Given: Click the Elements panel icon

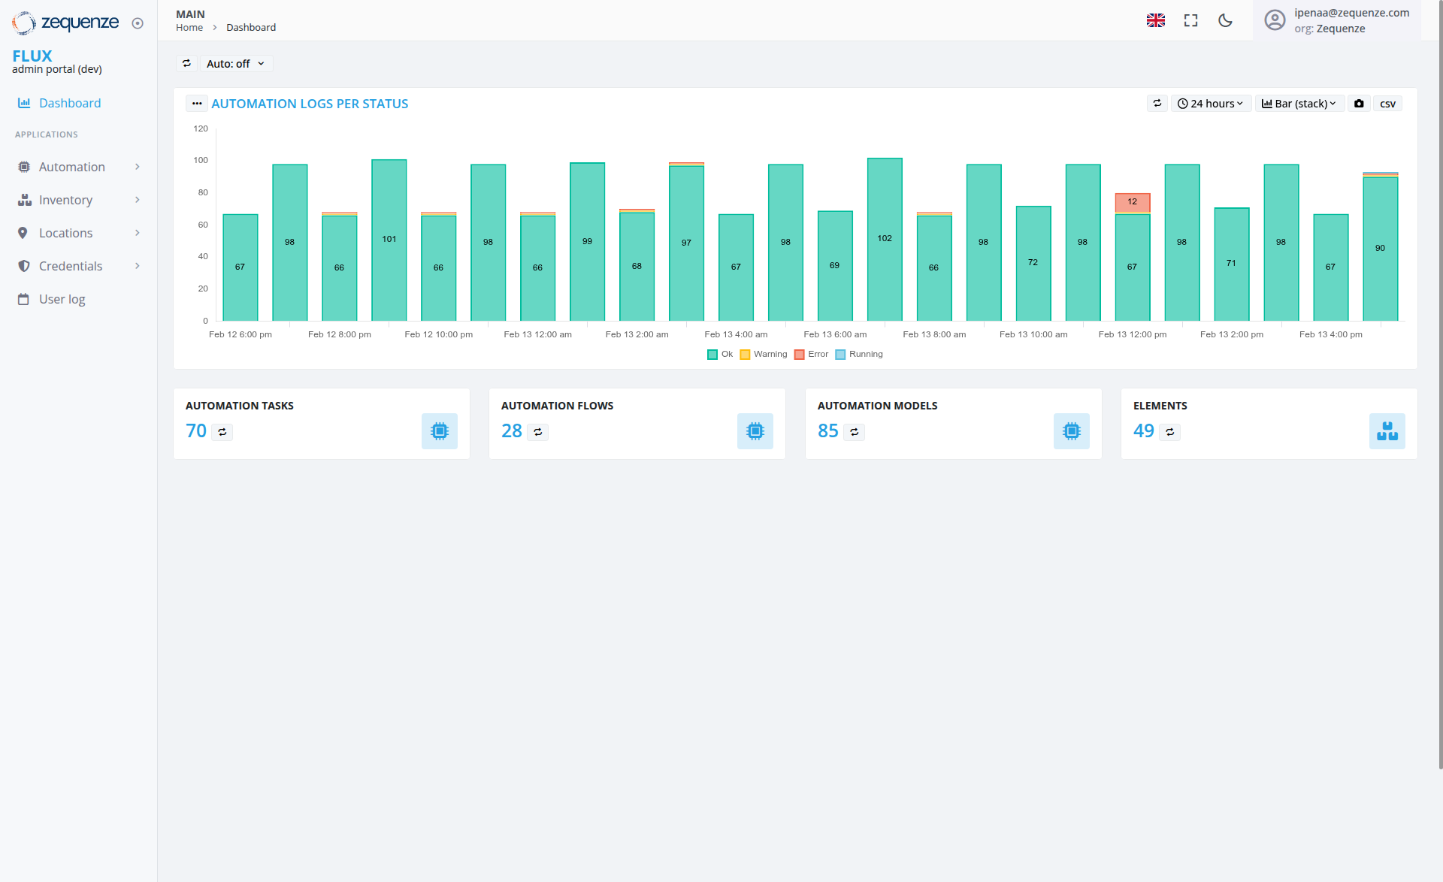Looking at the screenshot, I should pyautogui.click(x=1387, y=430).
